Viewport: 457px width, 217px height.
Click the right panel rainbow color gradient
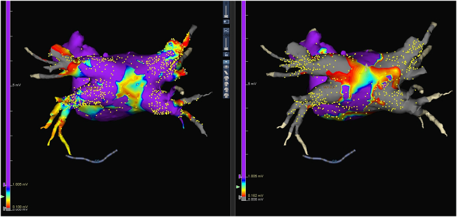[244, 187]
